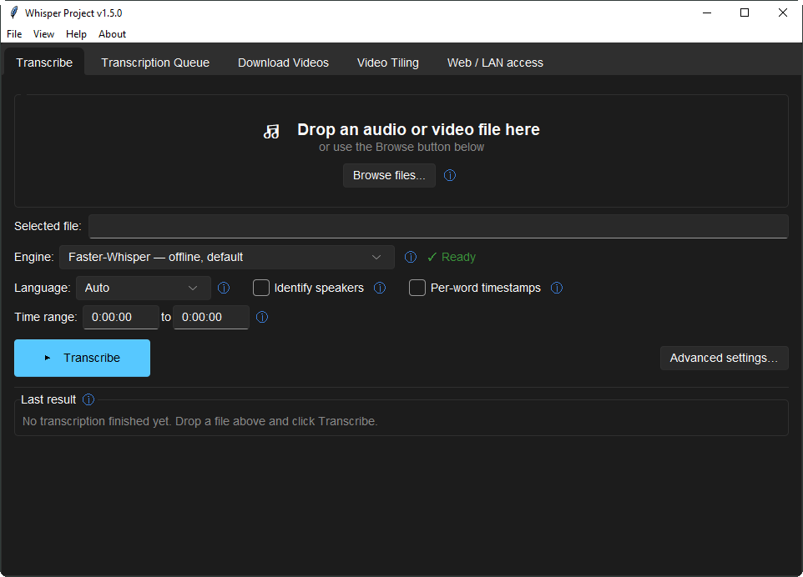This screenshot has height=577, width=803.
Task: Click the music note icon in drop area
Action: [271, 132]
